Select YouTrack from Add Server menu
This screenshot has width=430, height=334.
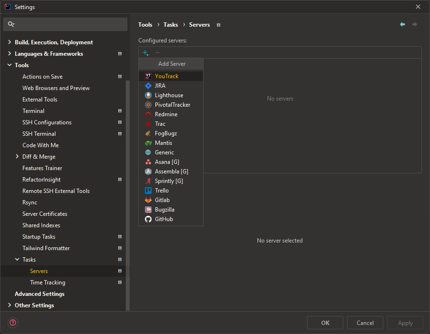coord(171,76)
